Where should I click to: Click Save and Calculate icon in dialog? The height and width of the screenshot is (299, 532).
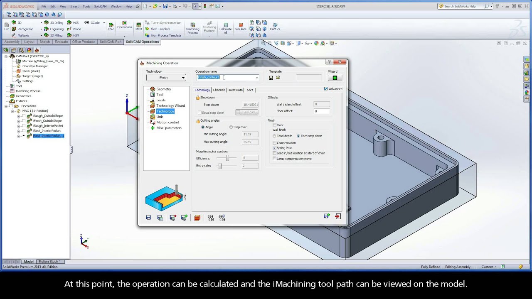click(x=160, y=217)
